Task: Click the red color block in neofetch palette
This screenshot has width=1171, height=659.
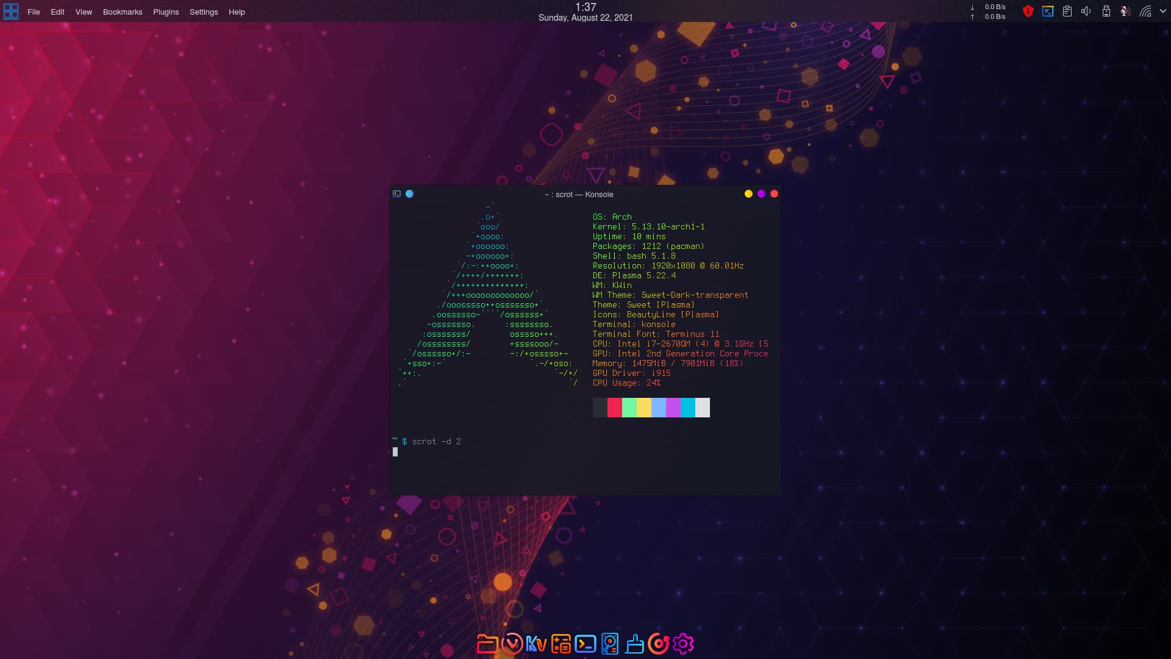Action: (x=615, y=408)
